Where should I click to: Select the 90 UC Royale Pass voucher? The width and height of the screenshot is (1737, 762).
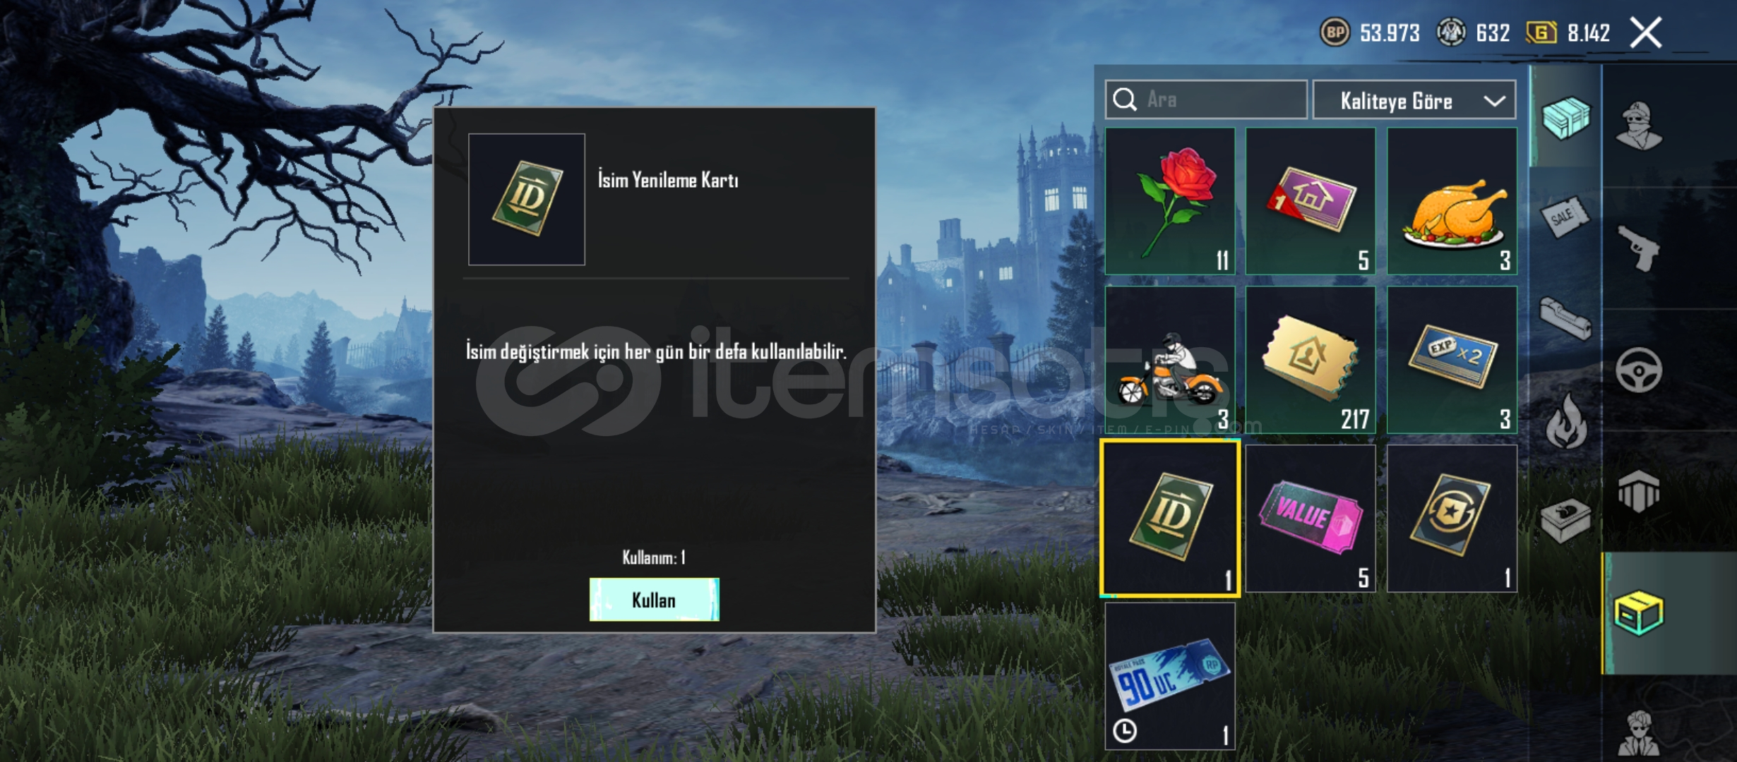(x=1170, y=676)
